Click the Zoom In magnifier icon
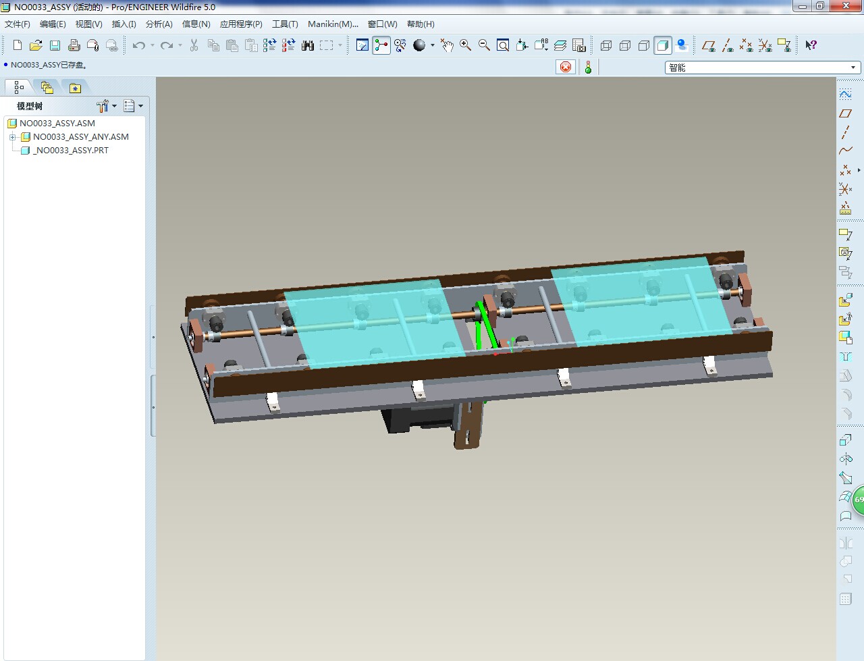 [x=465, y=45]
